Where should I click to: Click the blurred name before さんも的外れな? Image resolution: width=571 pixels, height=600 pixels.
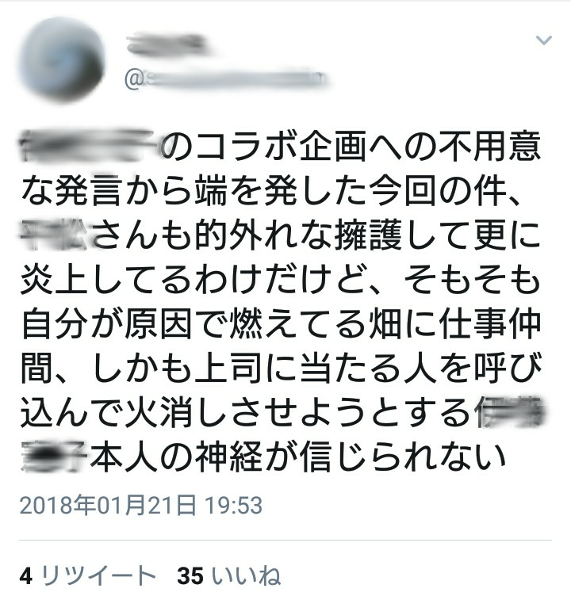tap(55, 234)
